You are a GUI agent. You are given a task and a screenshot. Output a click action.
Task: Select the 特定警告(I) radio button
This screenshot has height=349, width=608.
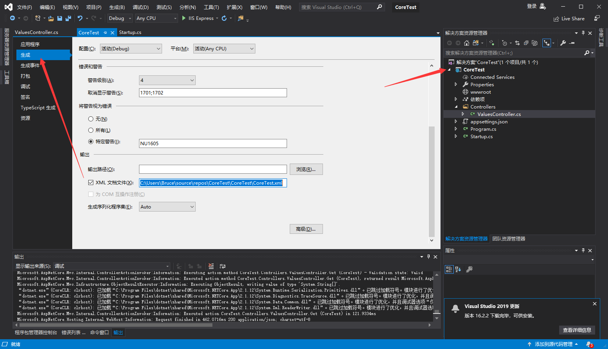tap(91, 141)
